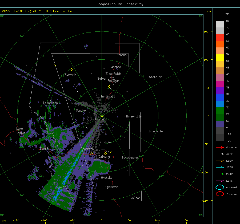
Task: Click the yellow diamond above Calgary label
Action: [105, 153]
